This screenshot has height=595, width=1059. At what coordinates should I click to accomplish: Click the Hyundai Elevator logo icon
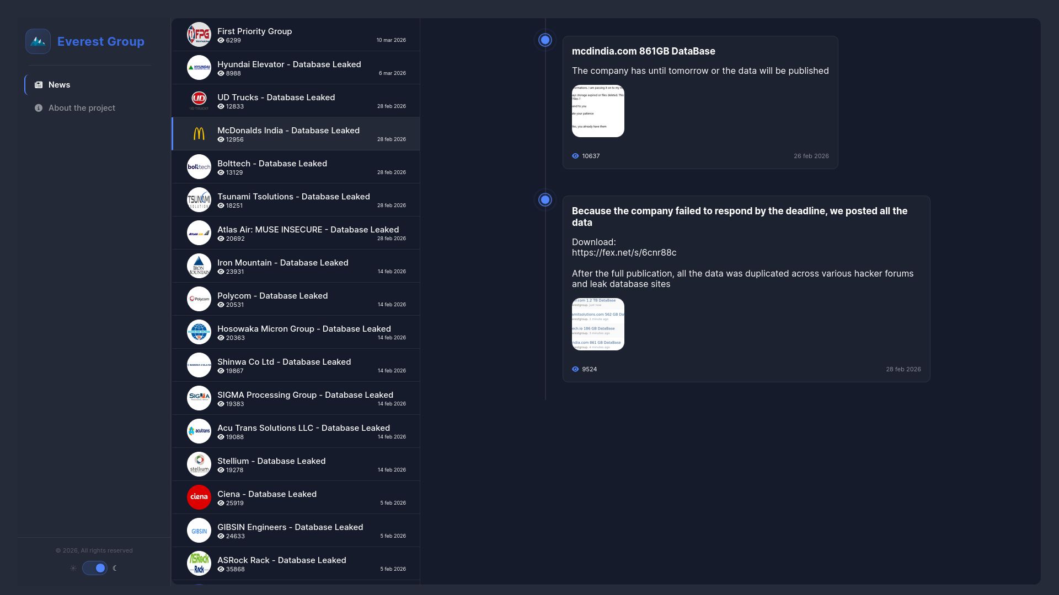click(x=199, y=68)
